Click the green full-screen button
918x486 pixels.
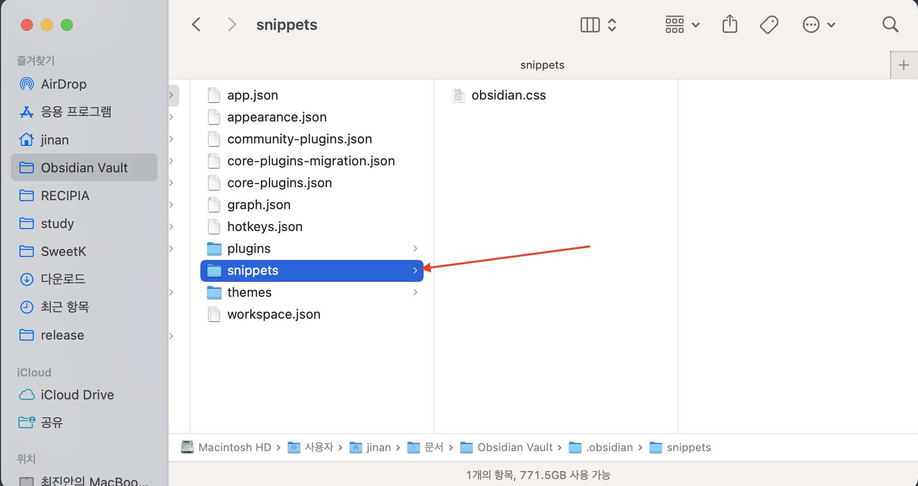(67, 25)
